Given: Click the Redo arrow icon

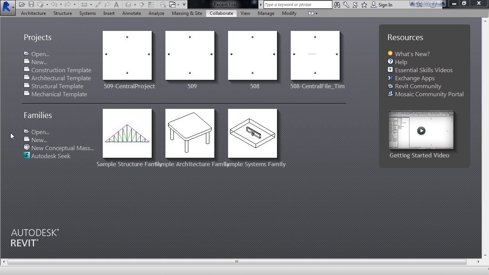Looking at the screenshot, I should 68,5.
